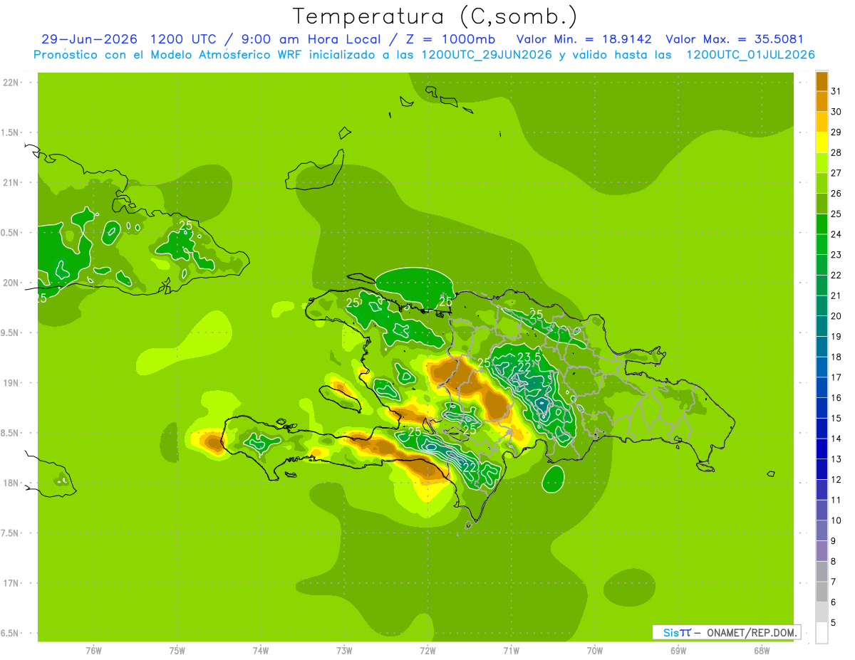Click the colorbar label "20"

pyautogui.click(x=836, y=316)
